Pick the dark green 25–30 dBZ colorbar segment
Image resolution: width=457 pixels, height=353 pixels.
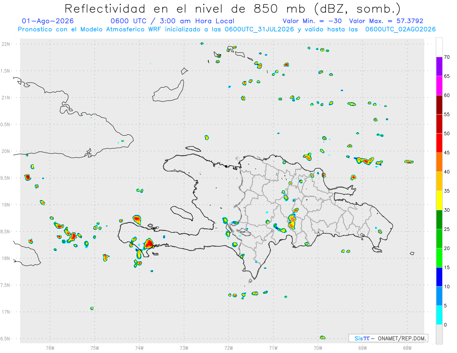[439, 220]
